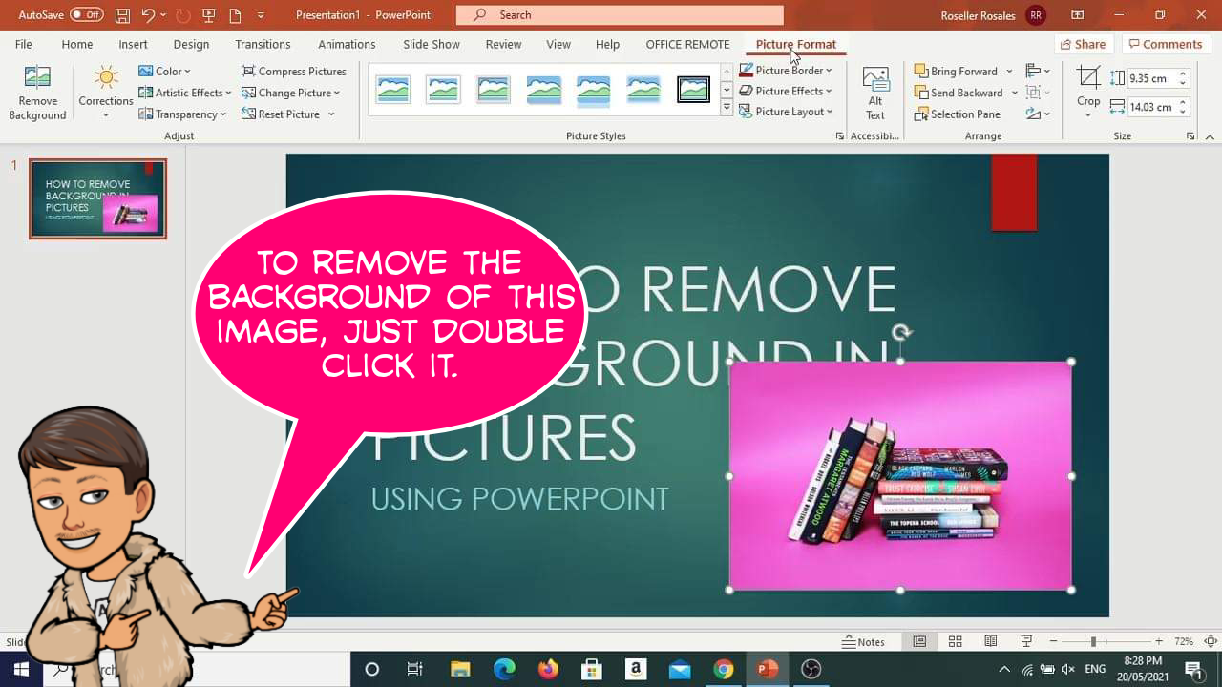Viewport: 1222px width, 687px height.
Task: Click the Alt Text button
Action: tap(875, 94)
